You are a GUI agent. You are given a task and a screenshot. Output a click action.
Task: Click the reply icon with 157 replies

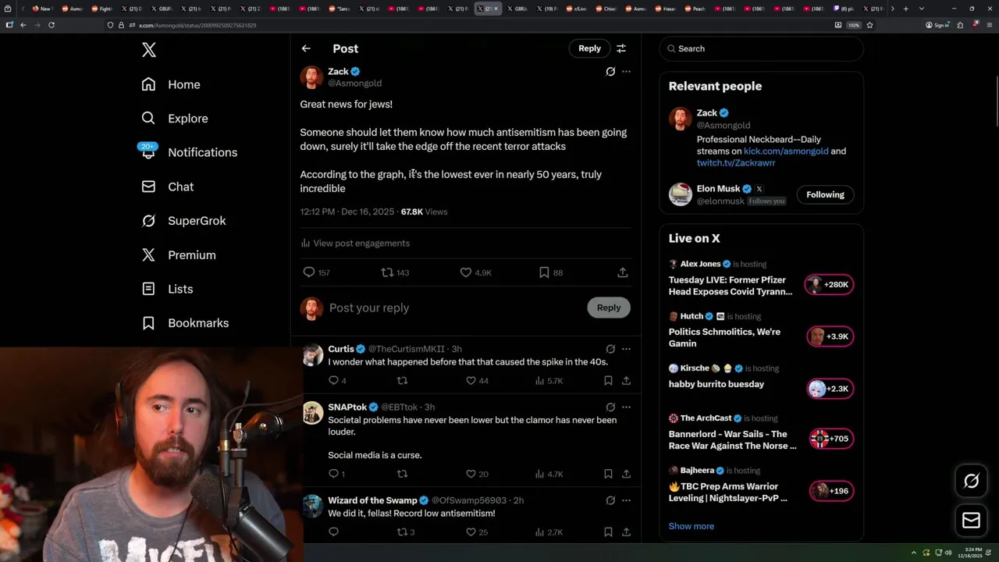pyautogui.click(x=316, y=272)
